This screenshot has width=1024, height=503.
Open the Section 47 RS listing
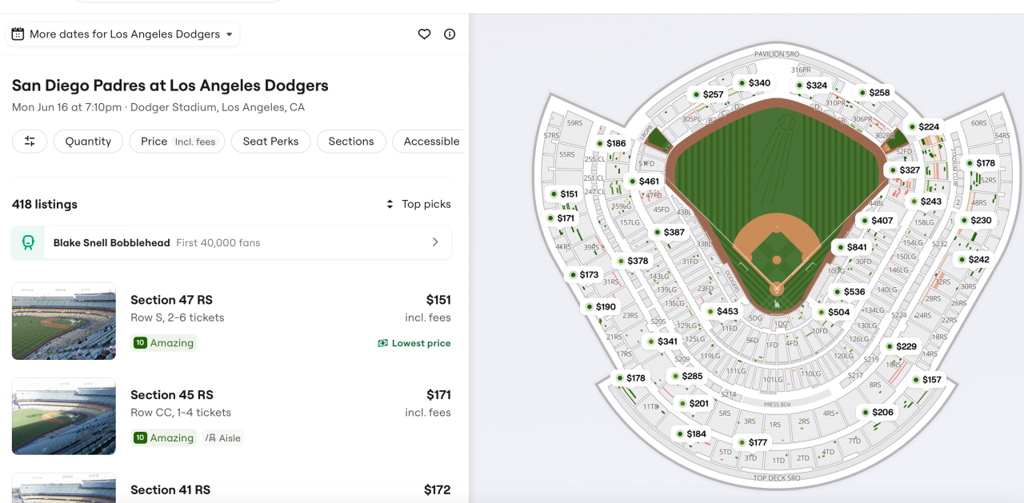[x=171, y=300]
